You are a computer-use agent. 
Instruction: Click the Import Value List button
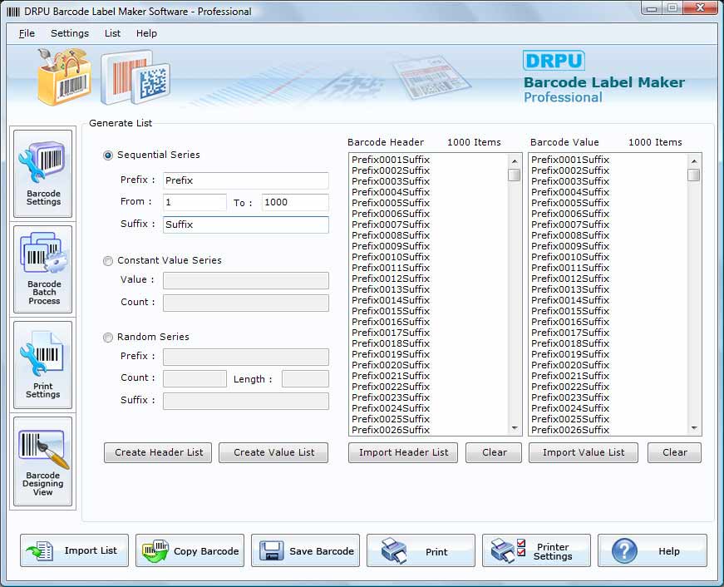(584, 452)
